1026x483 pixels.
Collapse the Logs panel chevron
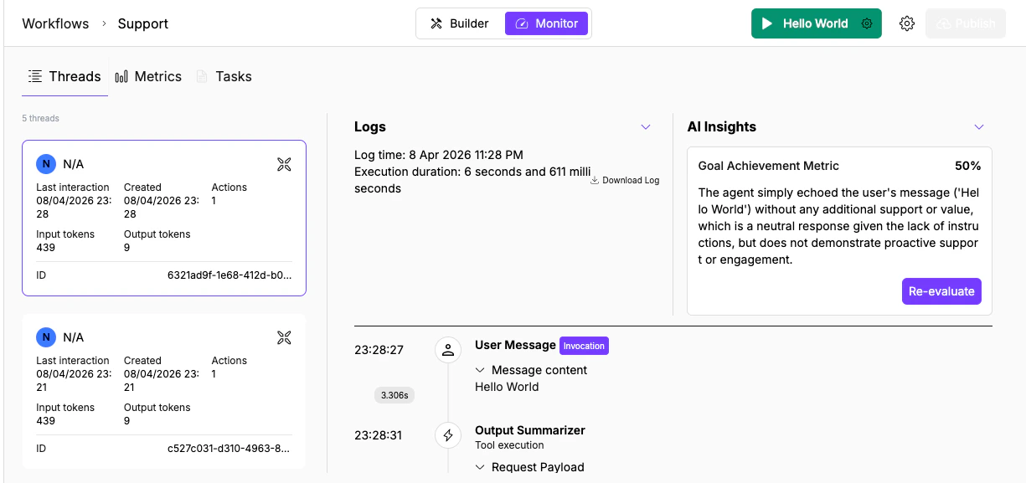click(x=645, y=126)
